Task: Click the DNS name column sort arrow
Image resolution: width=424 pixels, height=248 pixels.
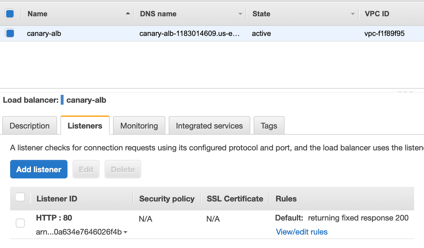Action: pos(240,14)
